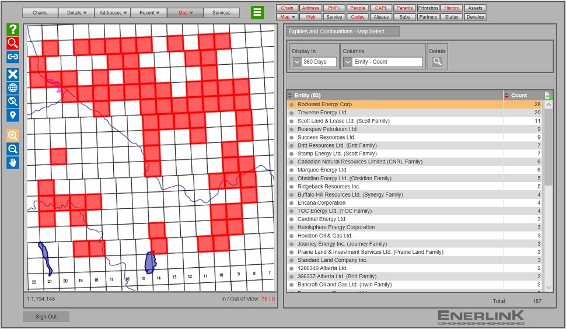Select the Marquee Energy Ltd. row
Screen dimensions: 566x329
[414, 170]
